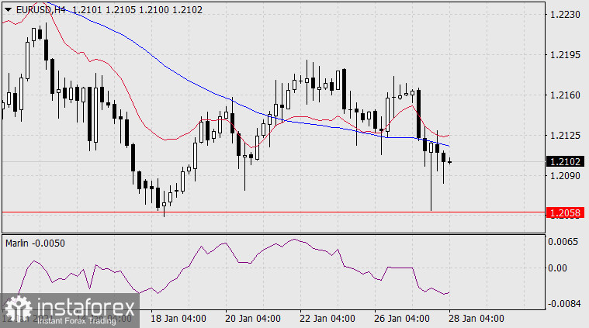
Task: Click the 0.00 Marlin scale value
Action: tap(557, 268)
